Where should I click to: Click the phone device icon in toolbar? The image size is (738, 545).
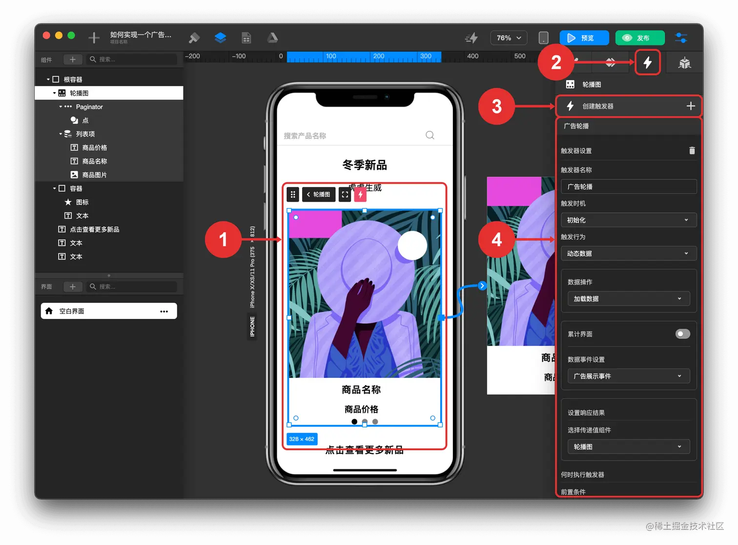(x=543, y=38)
